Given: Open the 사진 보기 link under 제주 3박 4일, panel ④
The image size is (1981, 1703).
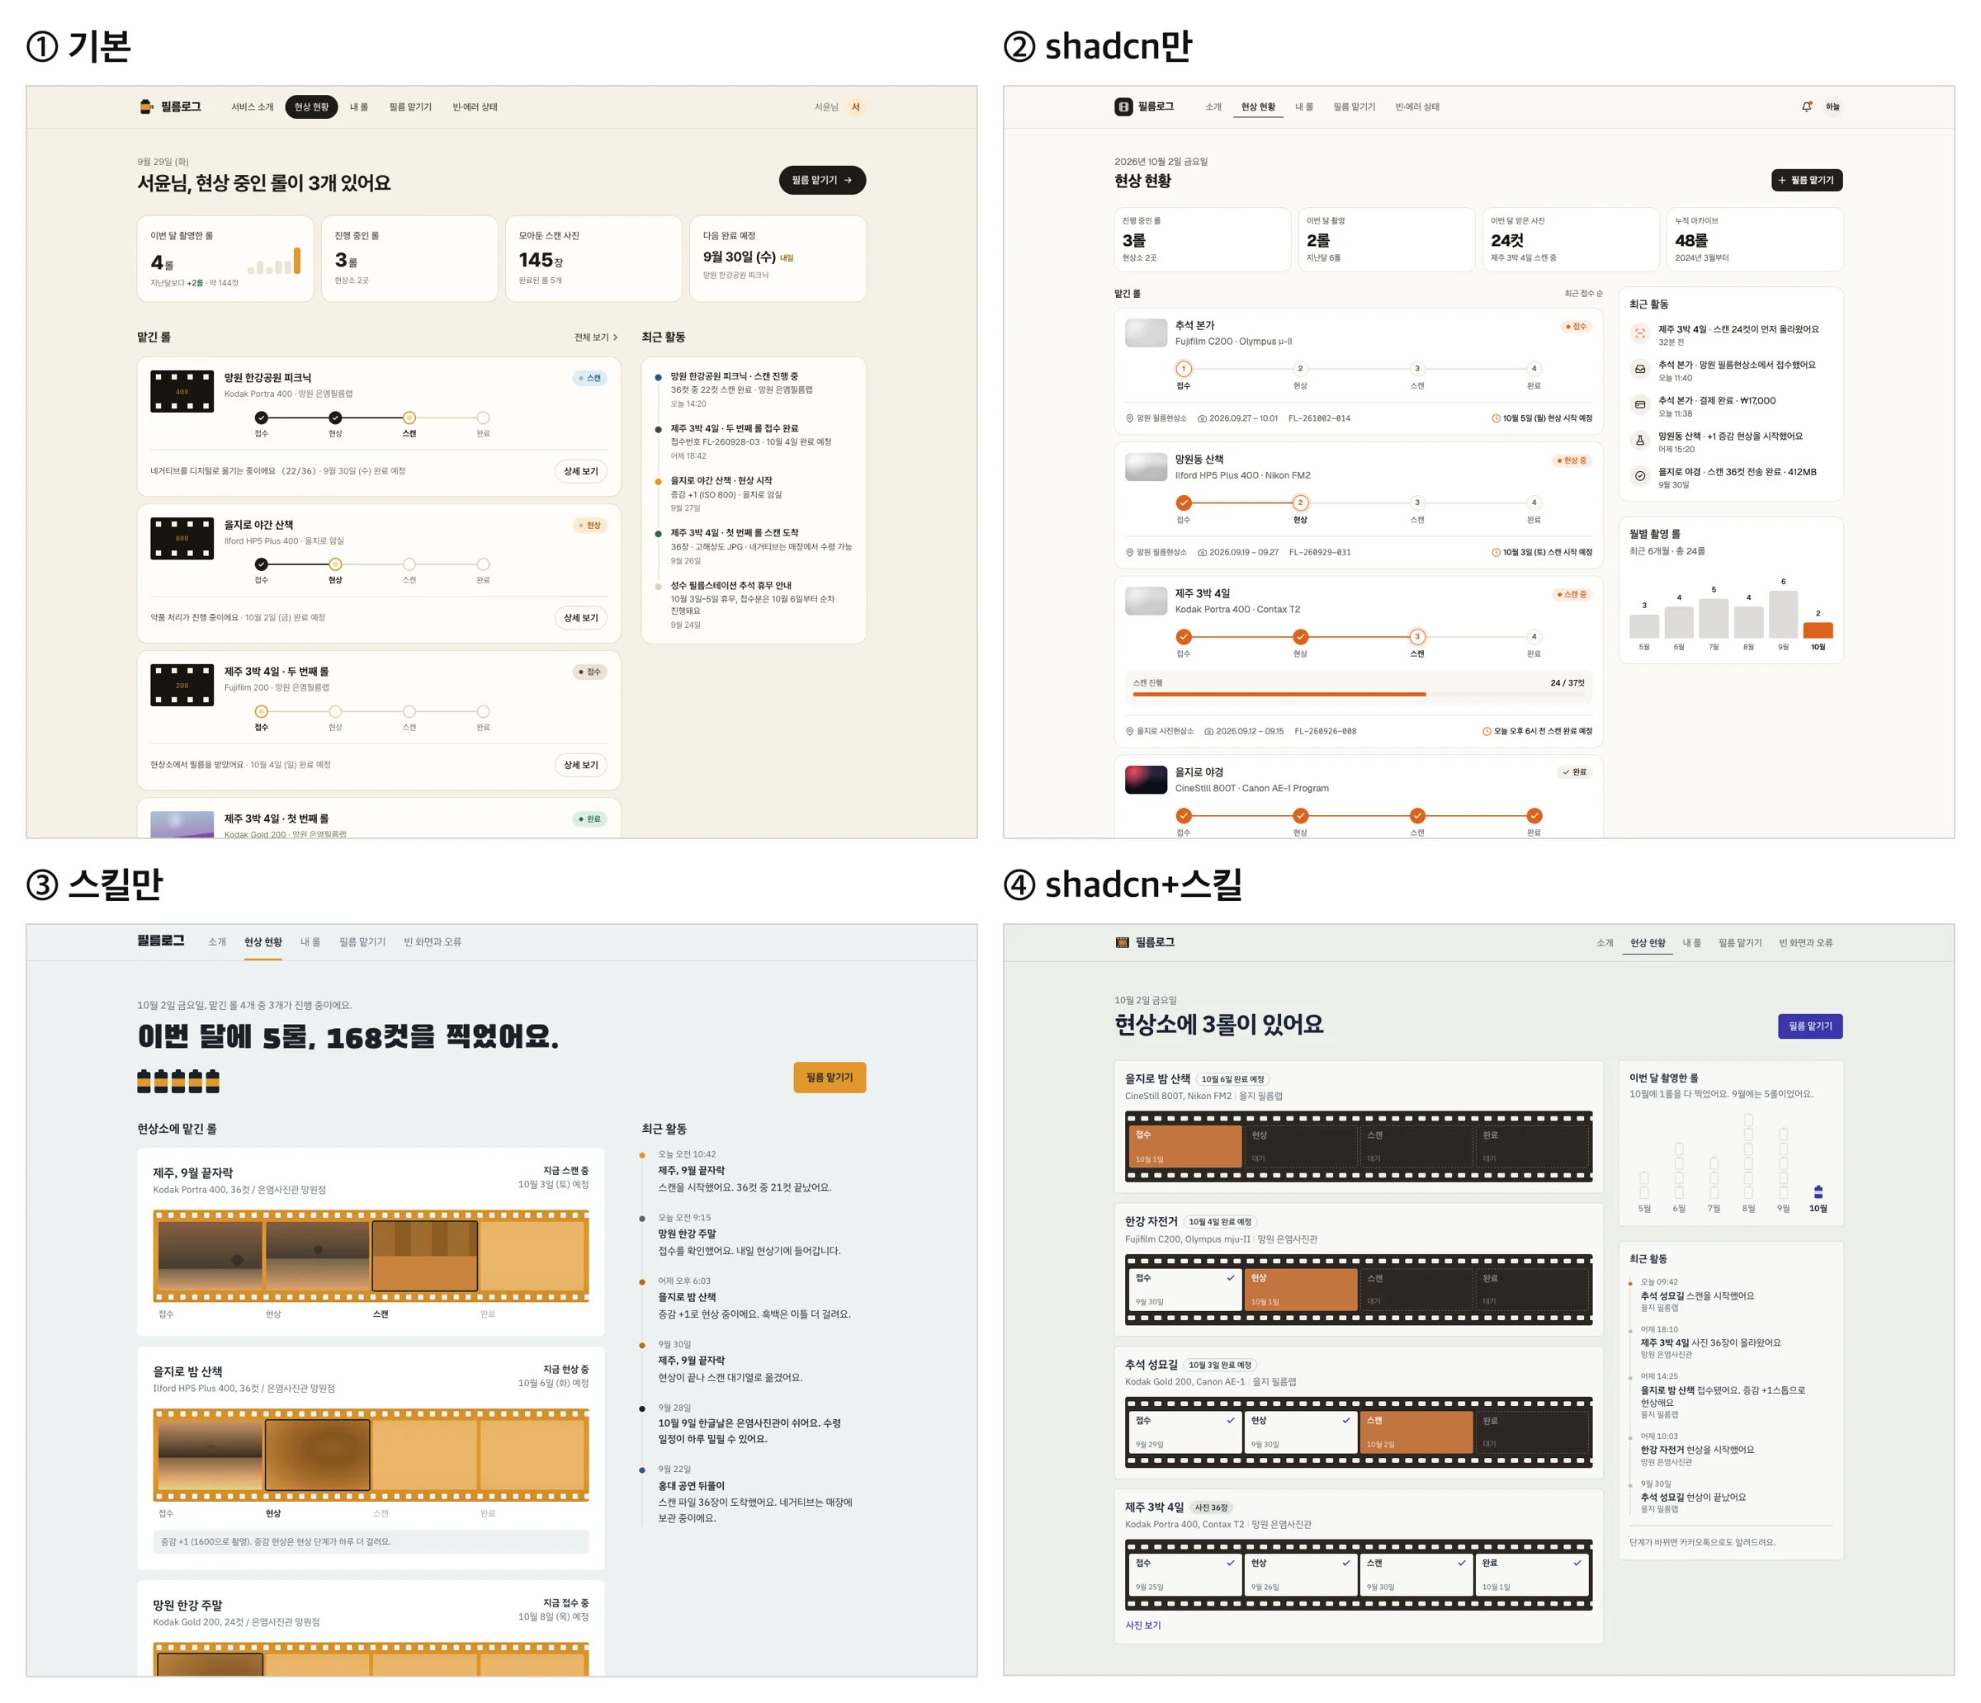Looking at the screenshot, I should coord(1142,1625).
